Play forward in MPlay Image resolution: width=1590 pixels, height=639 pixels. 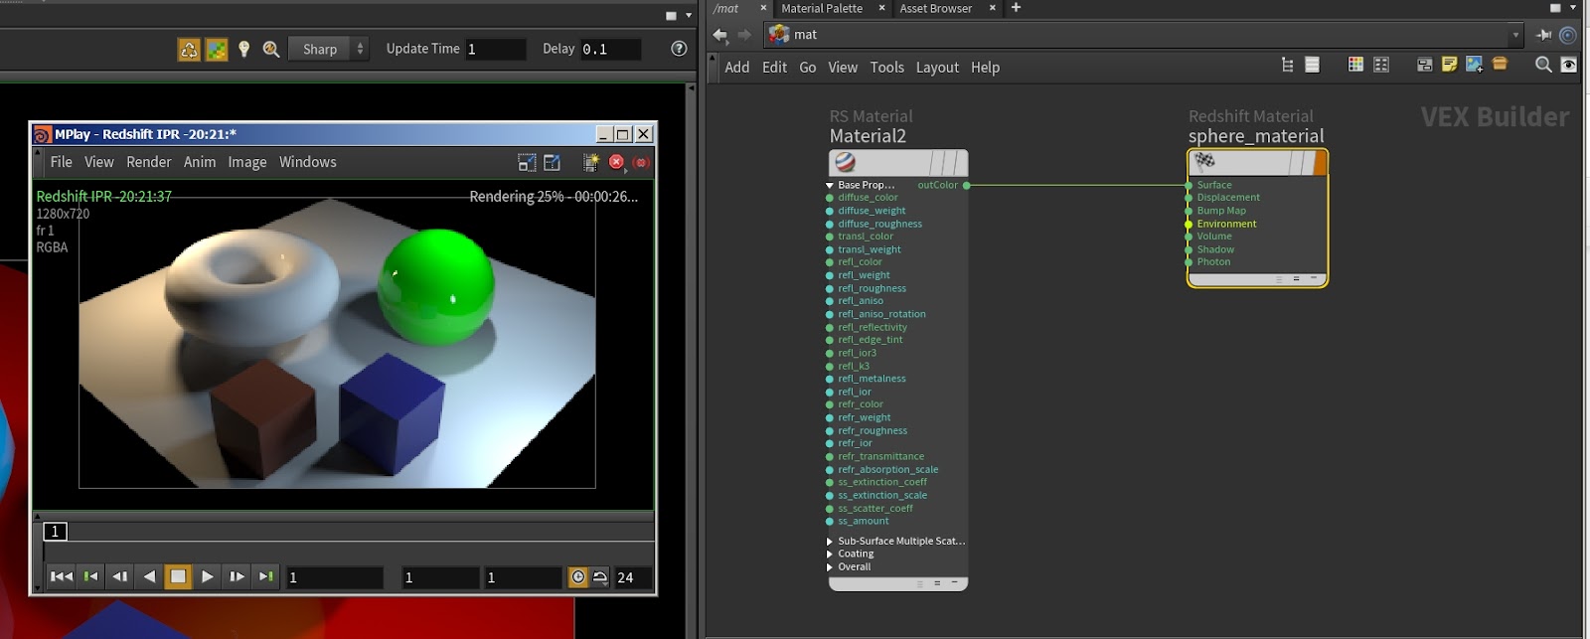tap(207, 576)
